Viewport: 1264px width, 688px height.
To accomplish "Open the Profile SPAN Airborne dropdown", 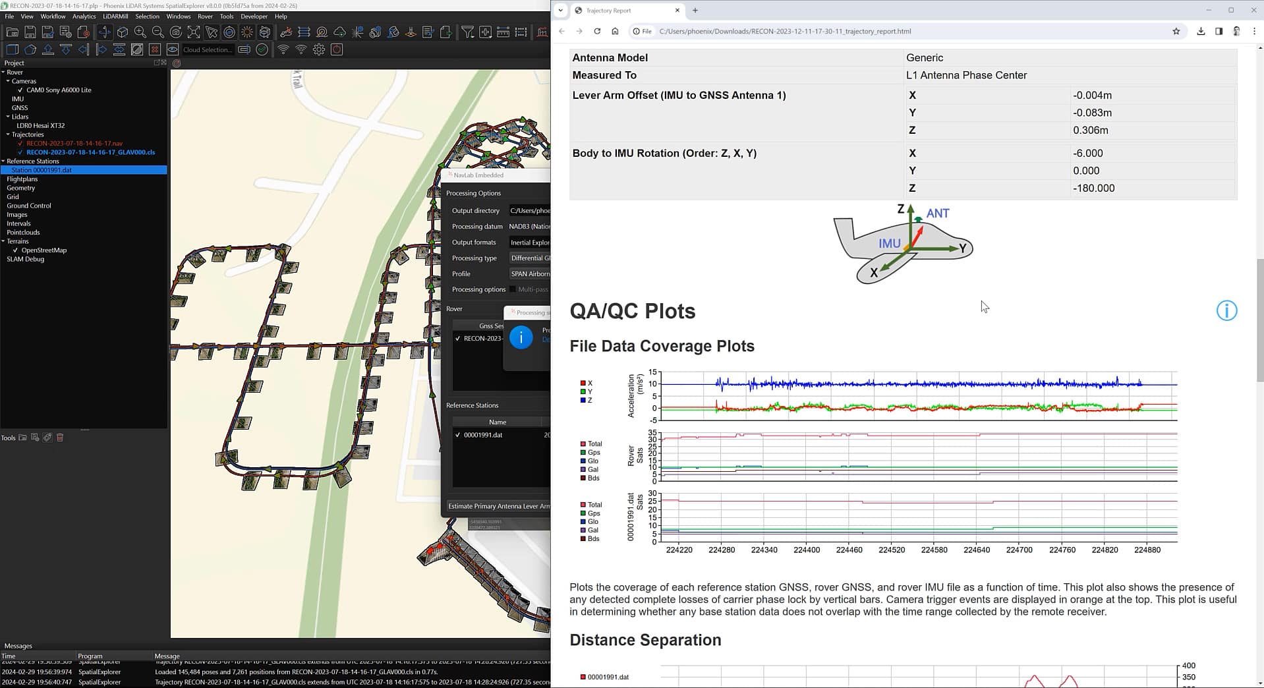I will click(531, 273).
